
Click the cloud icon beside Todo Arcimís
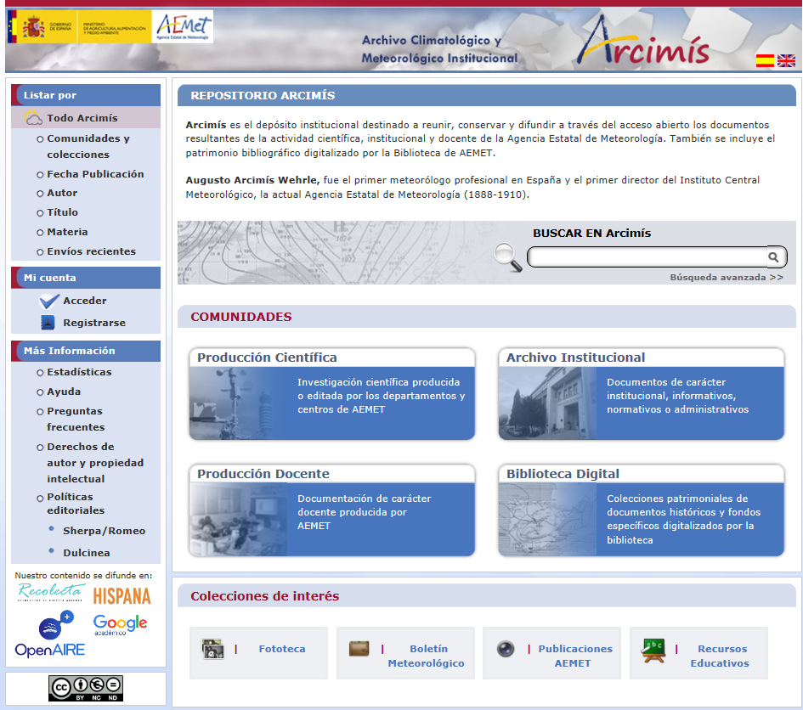(x=34, y=118)
